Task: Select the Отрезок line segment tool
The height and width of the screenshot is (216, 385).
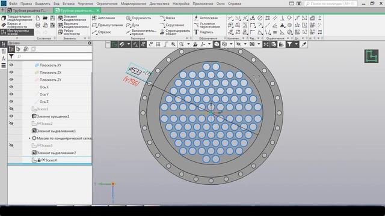Action: click(102, 32)
